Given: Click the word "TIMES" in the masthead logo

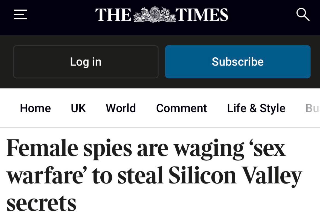Looking at the screenshot, I should tap(202, 15).
